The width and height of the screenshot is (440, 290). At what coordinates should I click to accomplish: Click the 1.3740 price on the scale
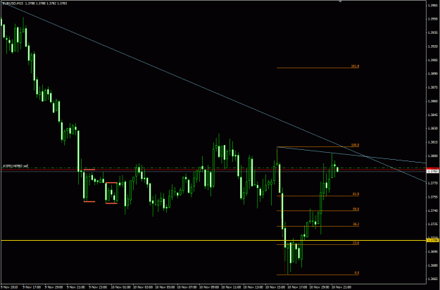(x=433, y=210)
